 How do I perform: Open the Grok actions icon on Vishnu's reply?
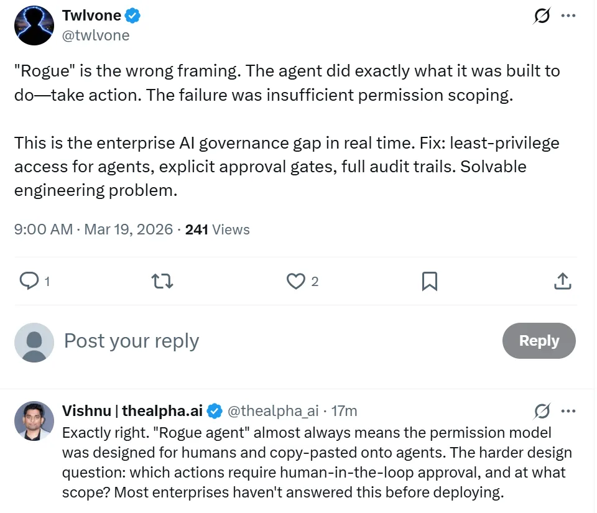coord(542,412)
